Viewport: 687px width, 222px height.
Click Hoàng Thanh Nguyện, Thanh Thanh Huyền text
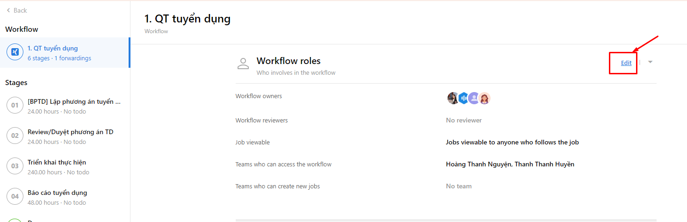click(x=510, y=165)
